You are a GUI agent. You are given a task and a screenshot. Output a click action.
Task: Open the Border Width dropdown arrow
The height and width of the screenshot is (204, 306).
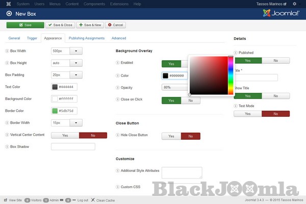pyautogui.click(x=75, y=123)
